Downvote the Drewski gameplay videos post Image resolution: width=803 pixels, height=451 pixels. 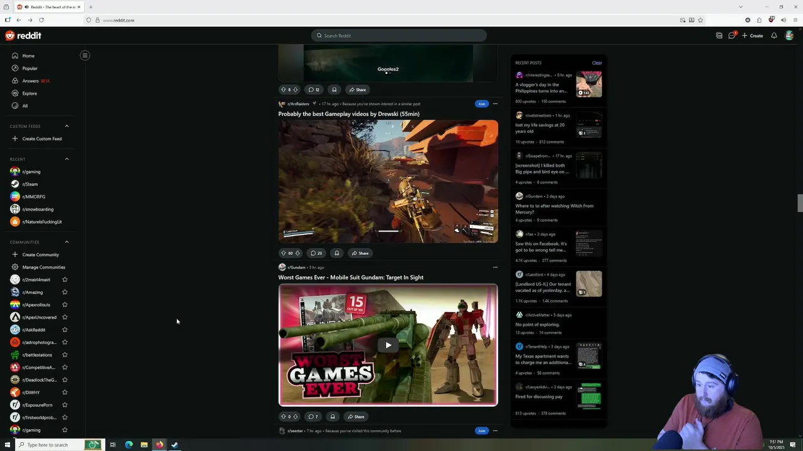[297, 253]
